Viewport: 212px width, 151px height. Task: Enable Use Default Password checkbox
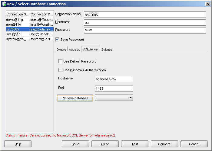click(60, 61)
